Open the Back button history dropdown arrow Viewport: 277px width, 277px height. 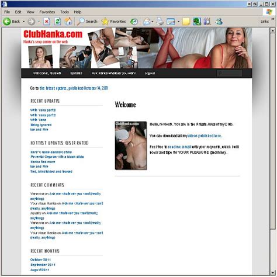(23, 22)
